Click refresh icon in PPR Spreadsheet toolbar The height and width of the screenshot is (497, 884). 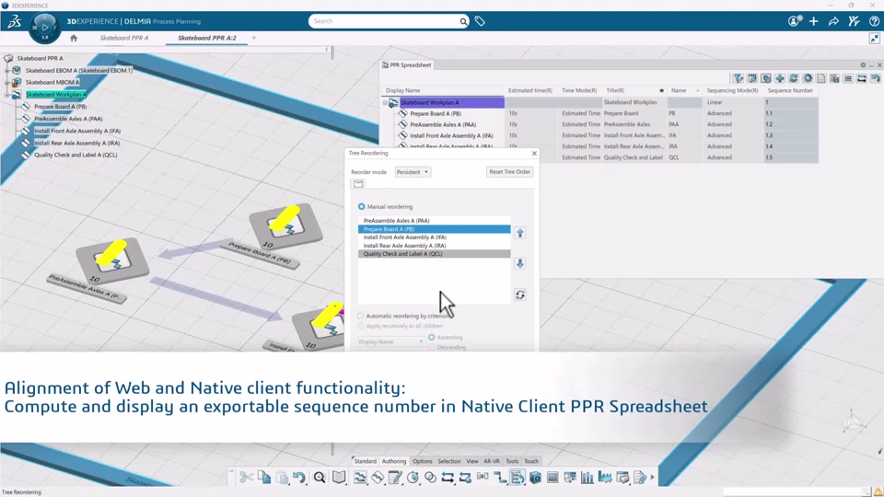[x=793, y=78]
